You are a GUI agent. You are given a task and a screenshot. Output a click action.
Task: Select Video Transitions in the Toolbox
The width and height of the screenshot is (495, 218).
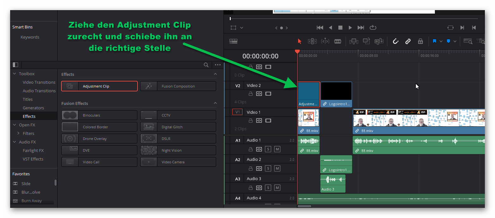click(x=39, y=82)
